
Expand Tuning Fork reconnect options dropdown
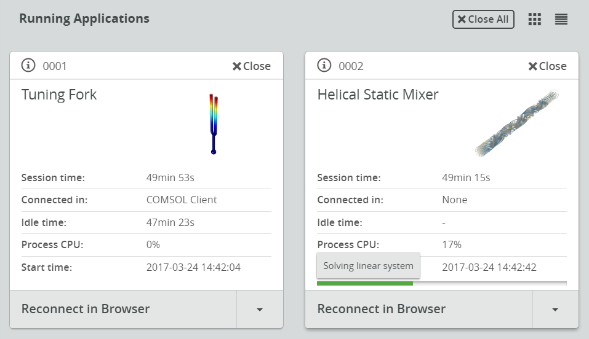point(260,310)
